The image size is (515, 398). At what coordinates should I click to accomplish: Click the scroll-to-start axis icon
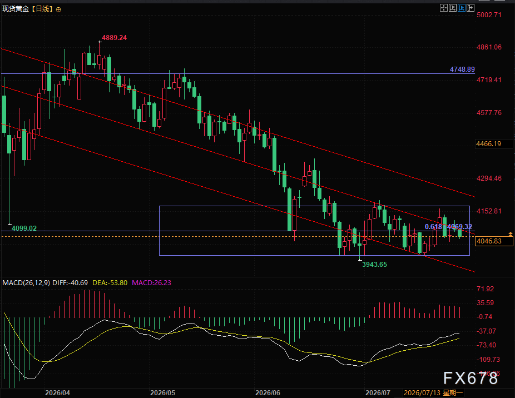(x=453, y=8)
